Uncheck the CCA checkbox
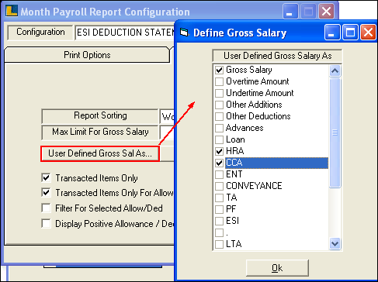The height and width of the screenshot is (282, 378). click(x=219, y=163)
